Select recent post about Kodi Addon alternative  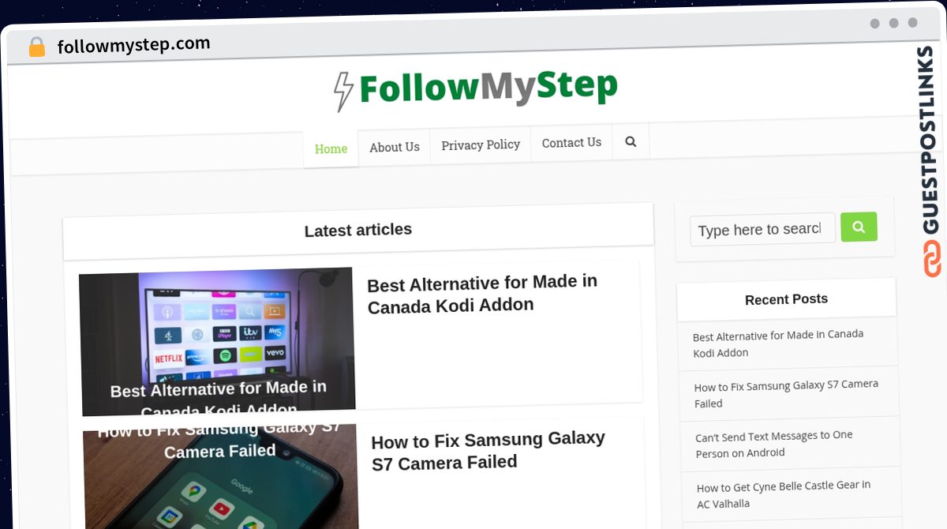[778, 343]
